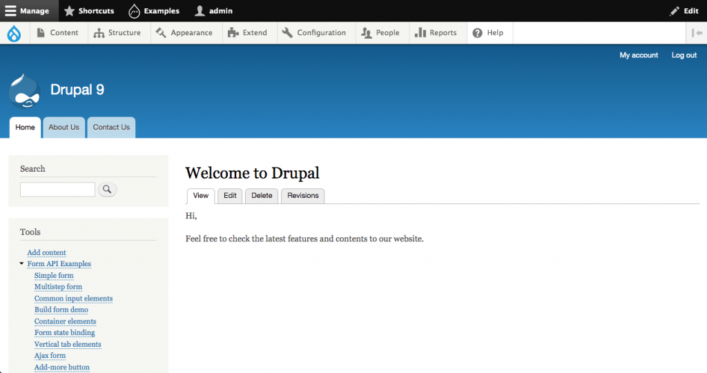Click the Content document icon
The width and height of the screenshot is (707, 373).
(x=41, y=32)
